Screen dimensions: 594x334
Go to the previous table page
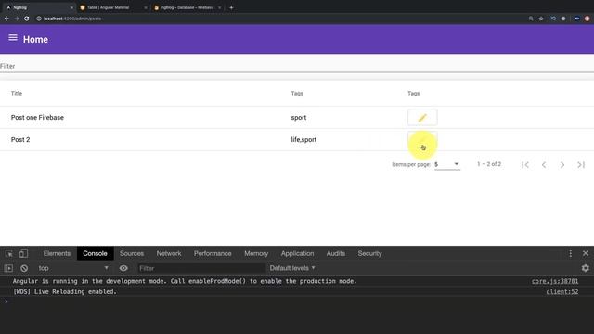click(544, 165)
